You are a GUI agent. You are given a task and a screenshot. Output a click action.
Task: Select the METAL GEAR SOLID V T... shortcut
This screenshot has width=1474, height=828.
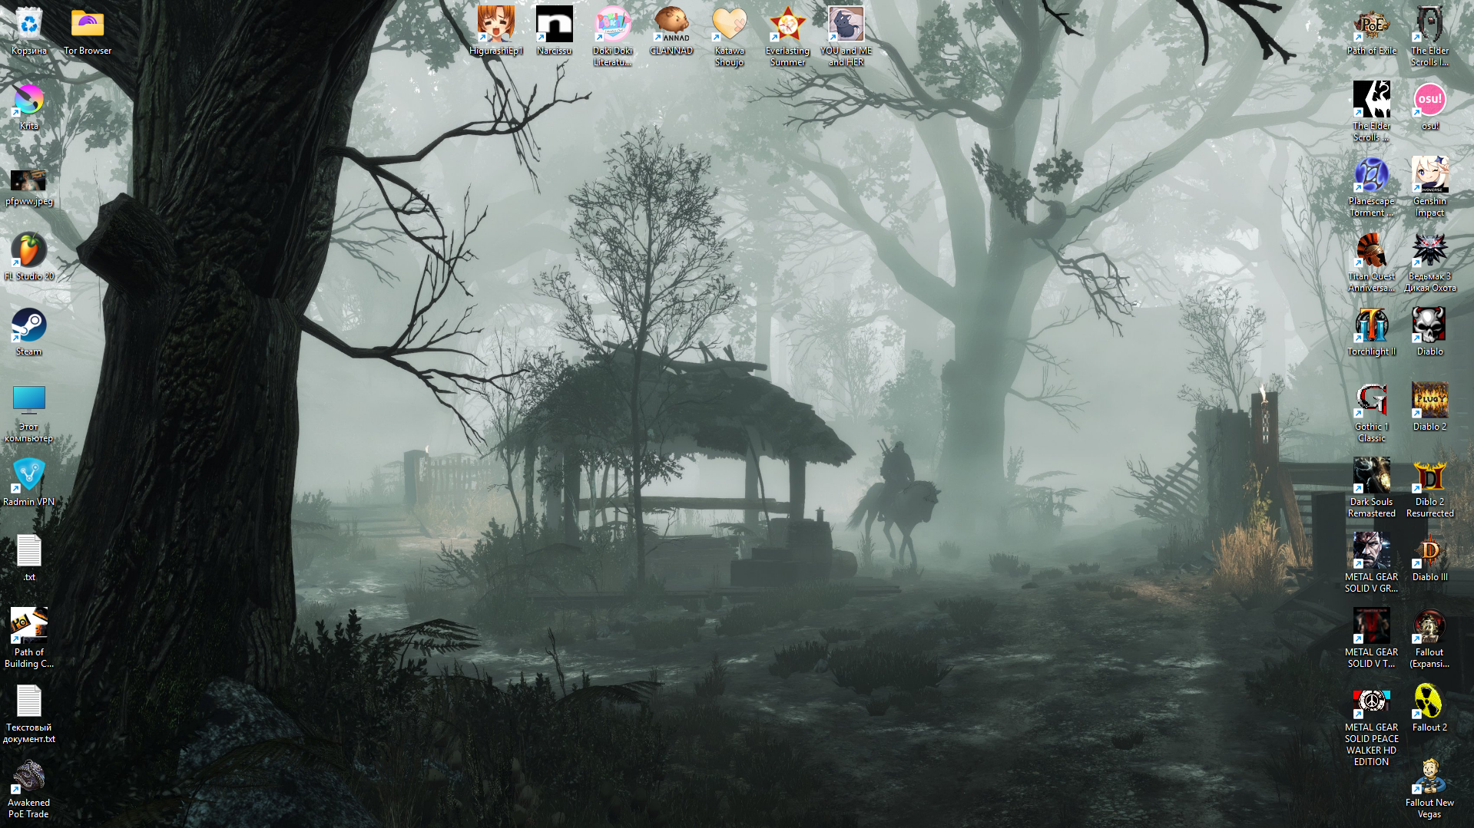(x=1371, y=638)
